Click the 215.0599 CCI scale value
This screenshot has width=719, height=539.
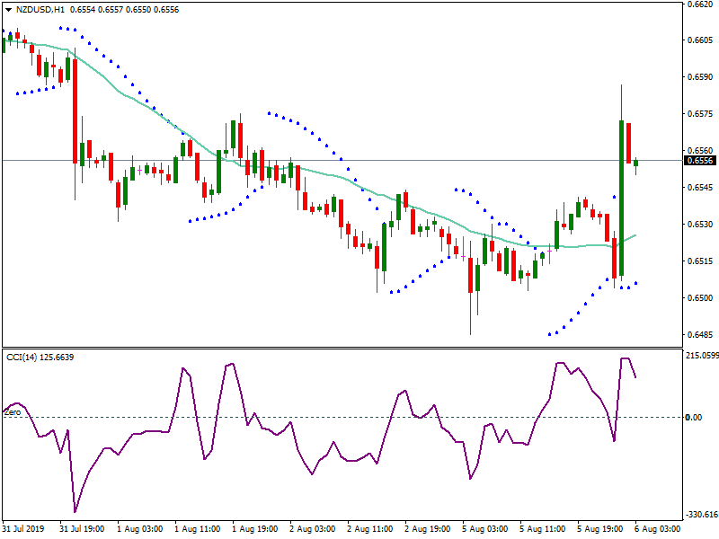(x=700, y=356)
